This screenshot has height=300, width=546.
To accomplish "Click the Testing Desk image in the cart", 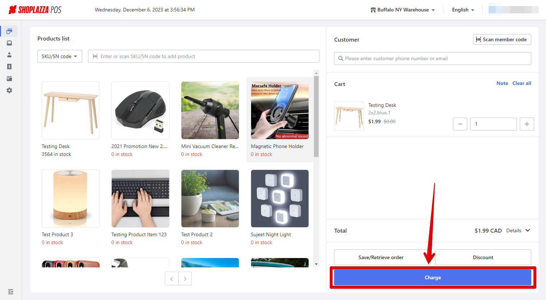I will coord(349,116).
